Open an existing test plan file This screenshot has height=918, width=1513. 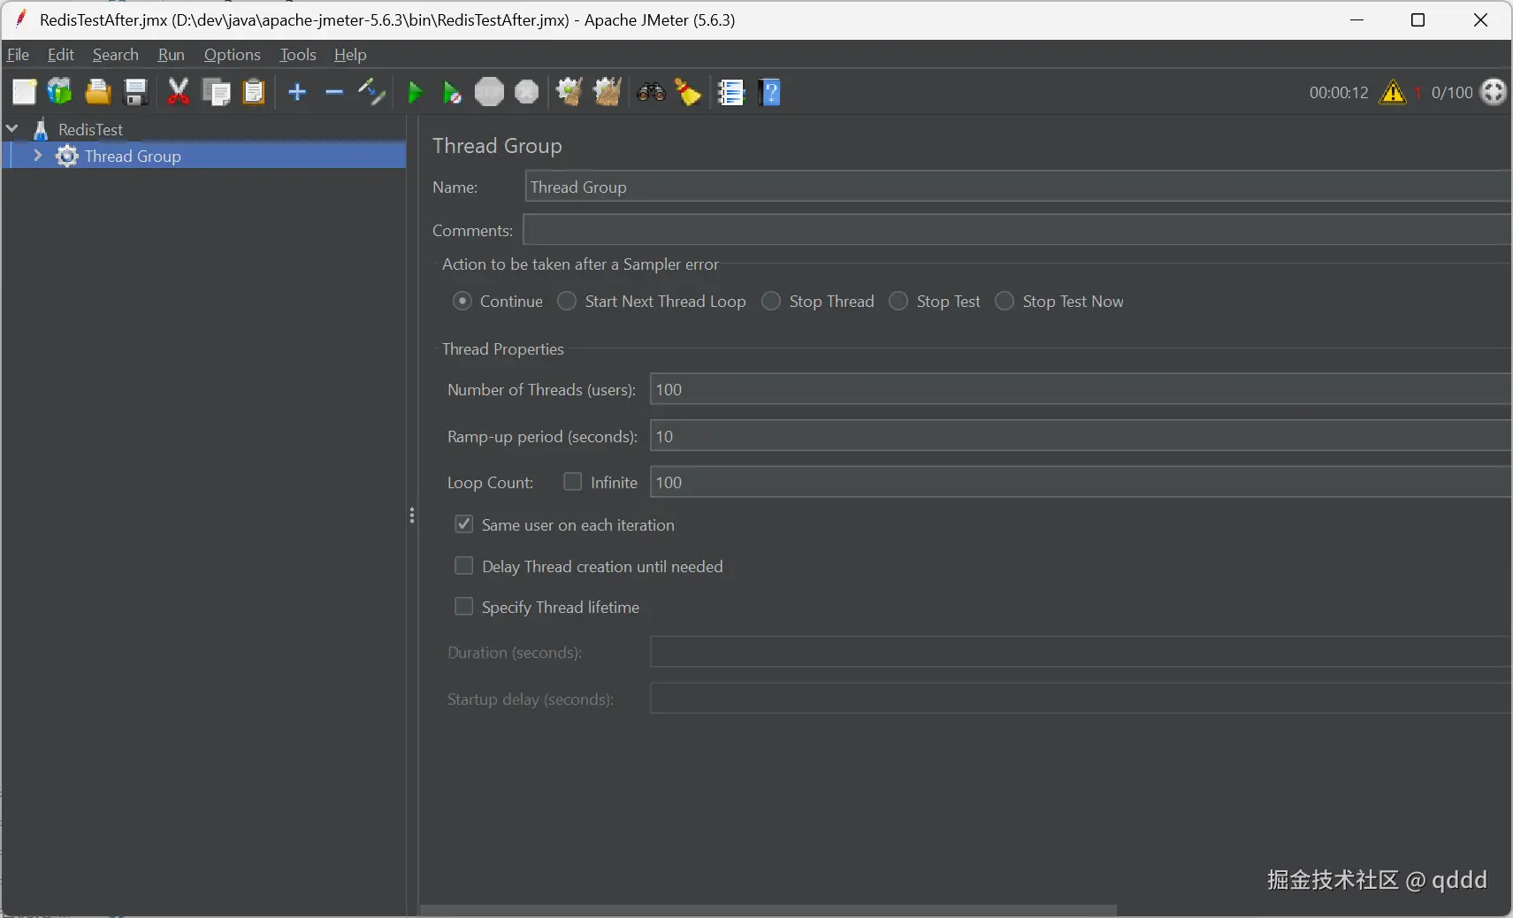[97, 92]
